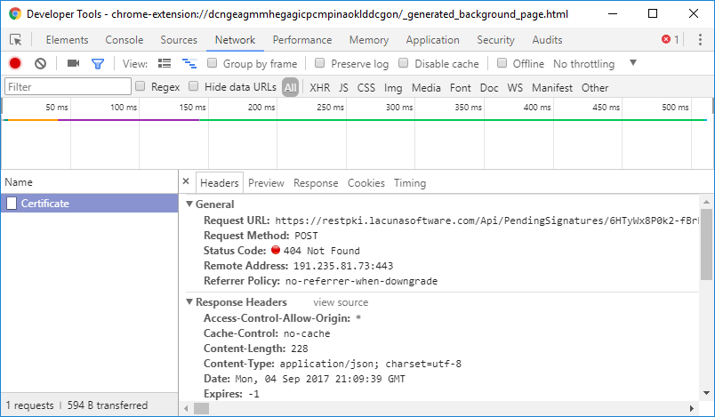Viewport: 715px width, 417px height.
Task: Toggle the overview waterfall view icon
Action: pos(189,63)
